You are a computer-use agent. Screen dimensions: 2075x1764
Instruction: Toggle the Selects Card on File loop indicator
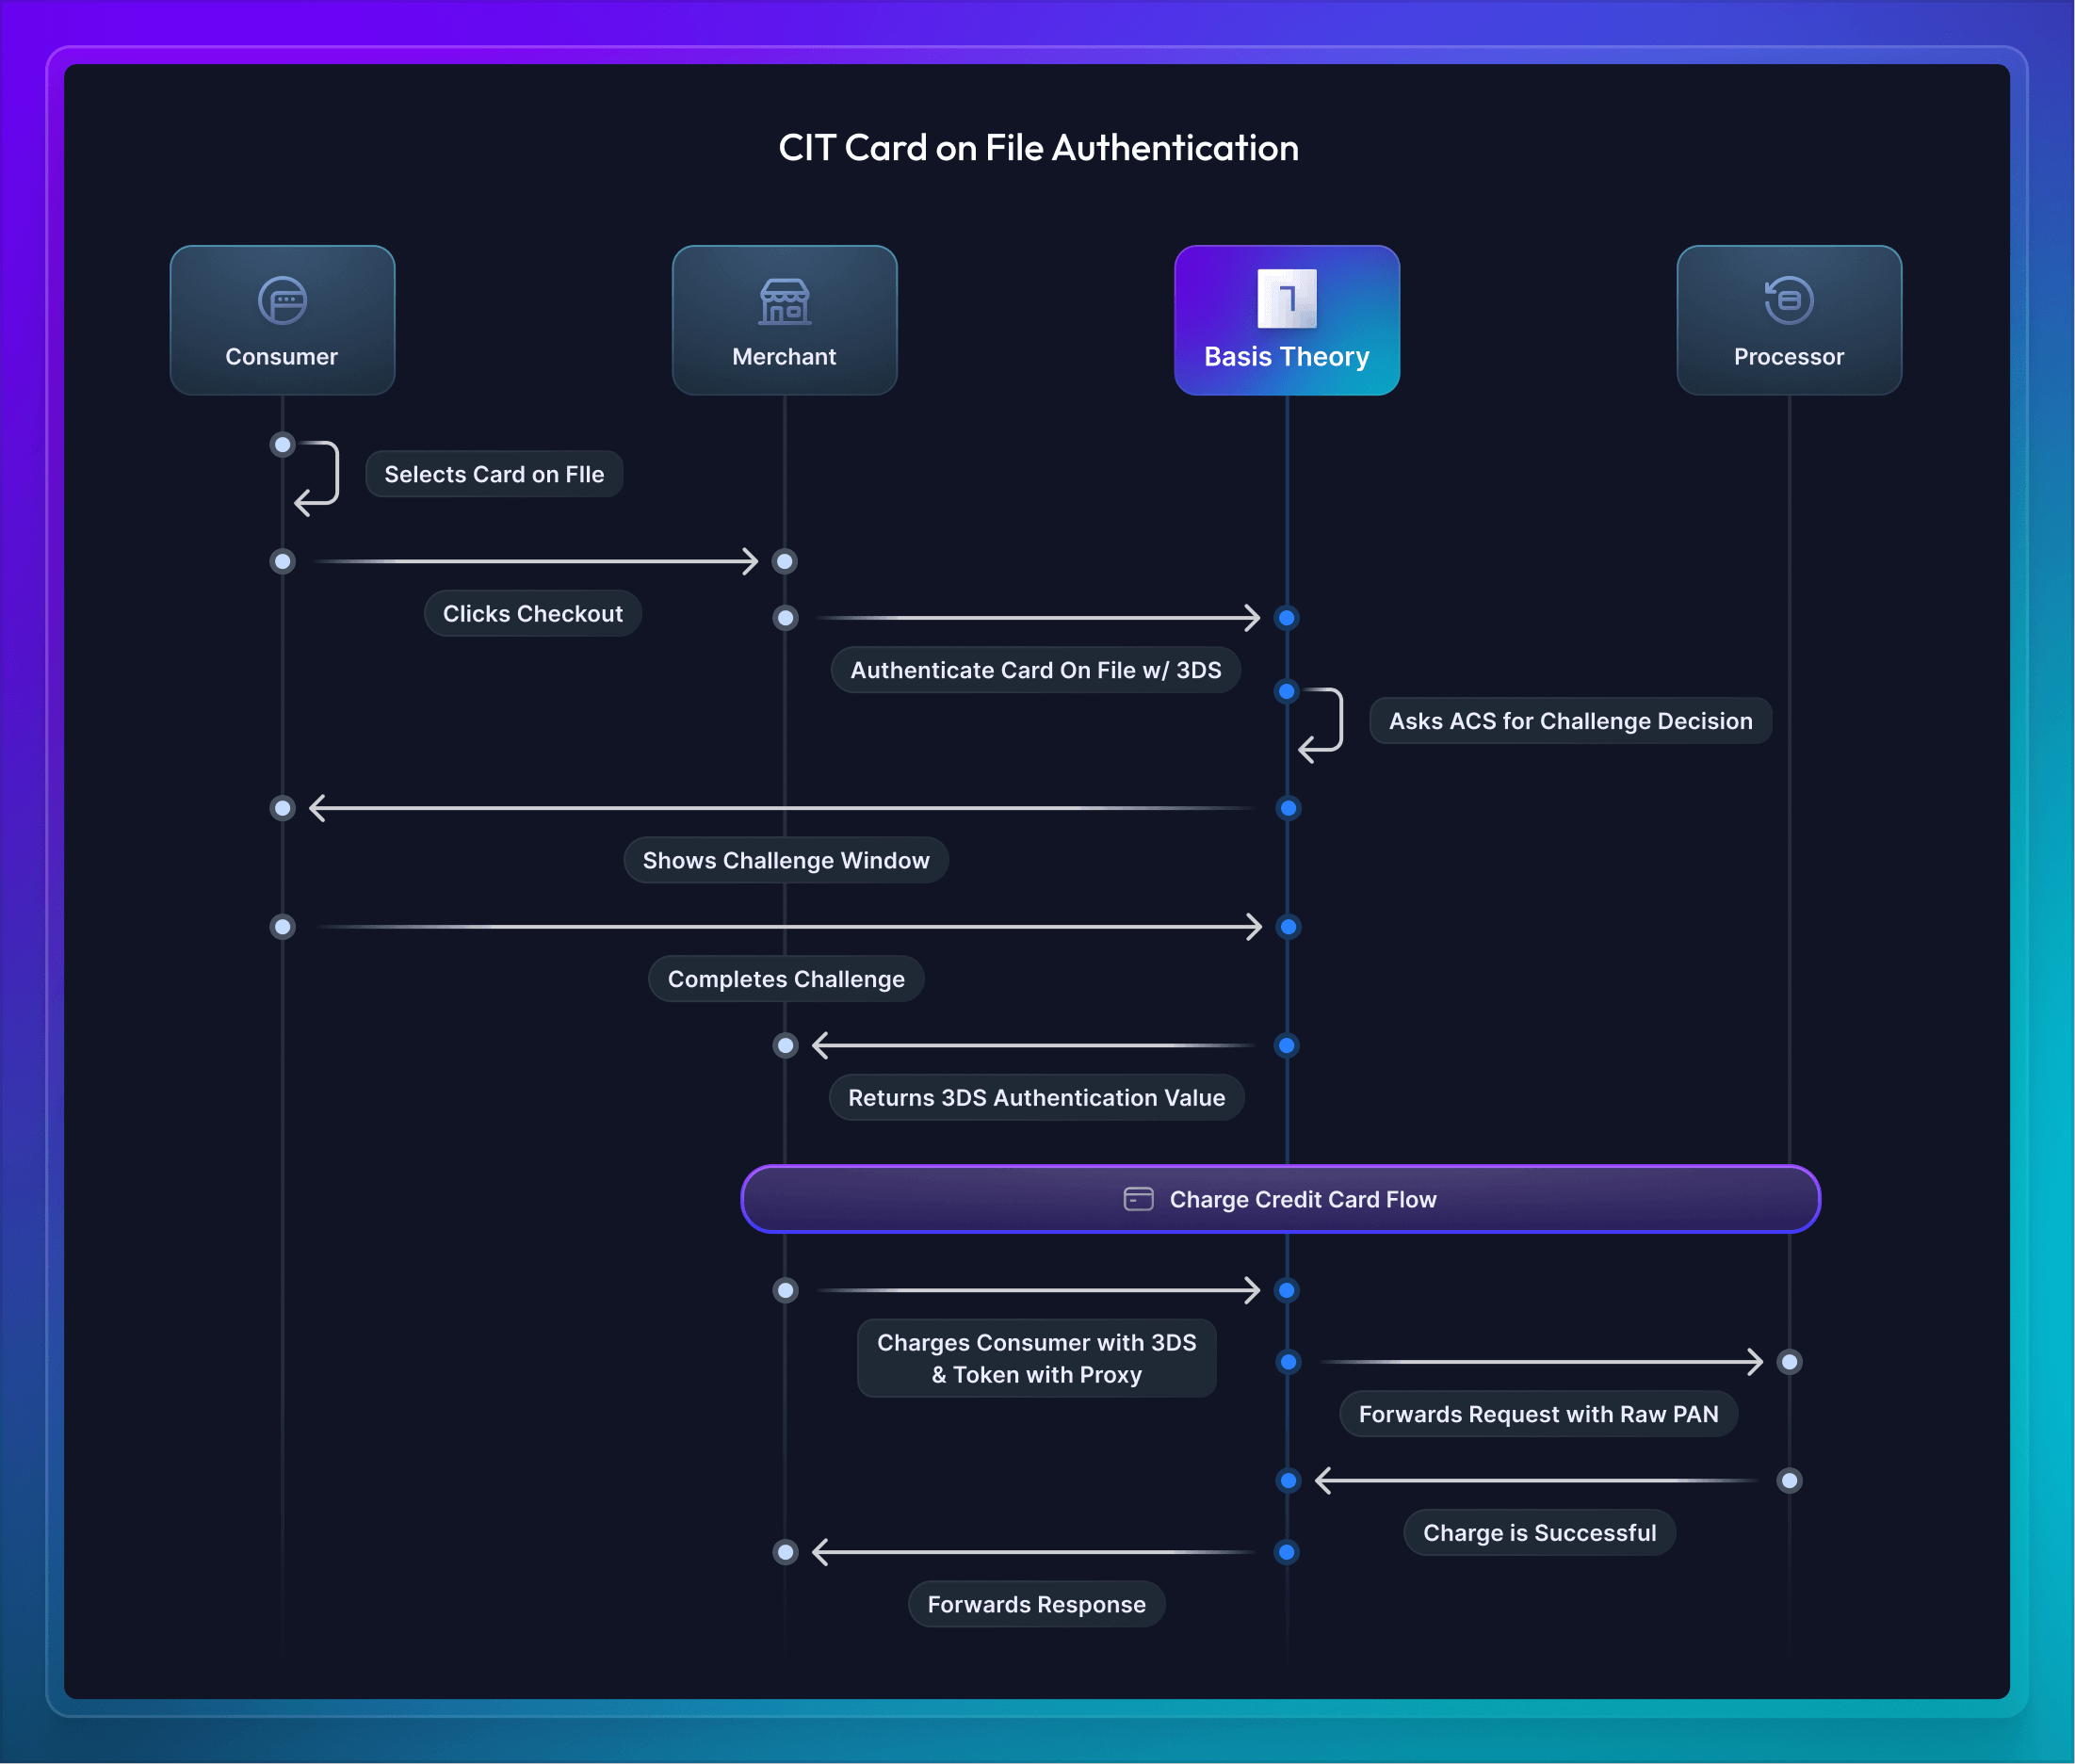[x=284, y=443]
